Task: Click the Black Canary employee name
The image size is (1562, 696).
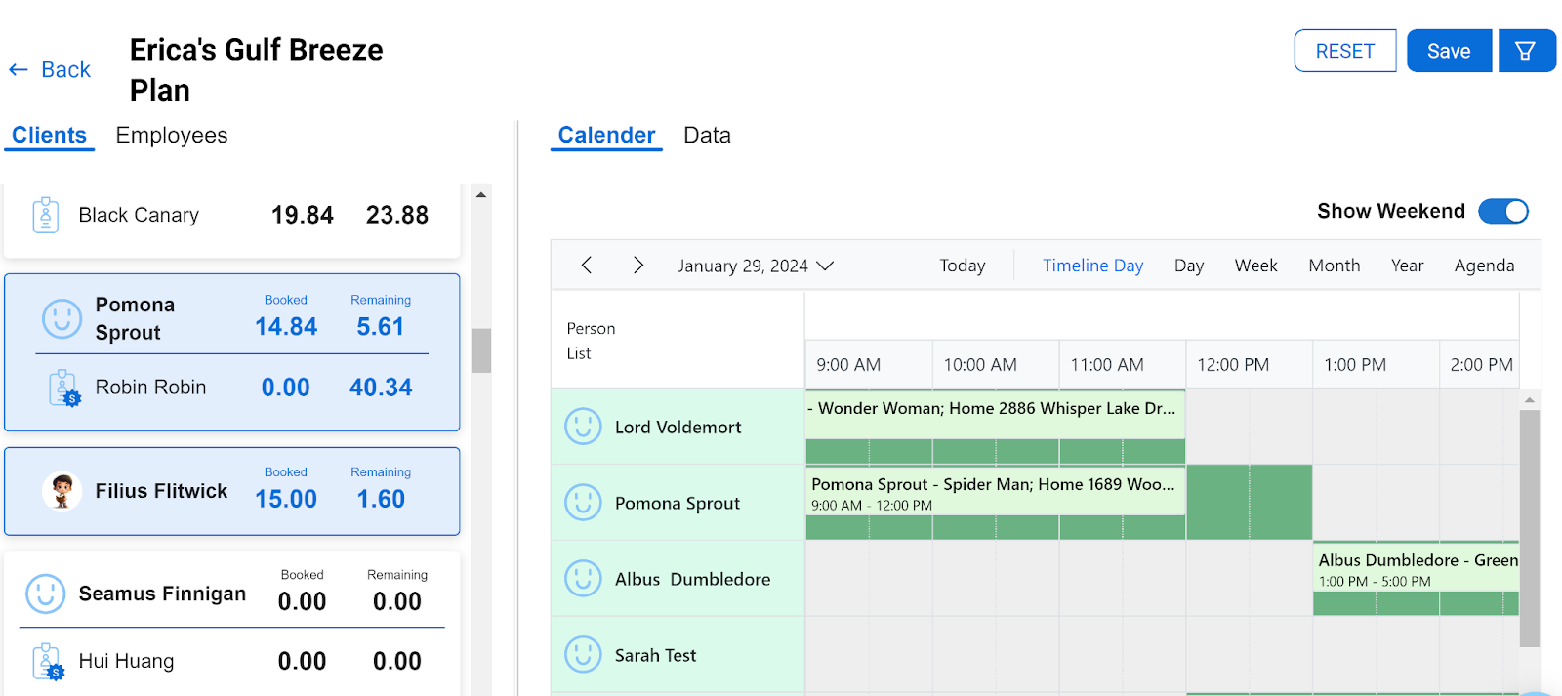Action: coord(139,215)
